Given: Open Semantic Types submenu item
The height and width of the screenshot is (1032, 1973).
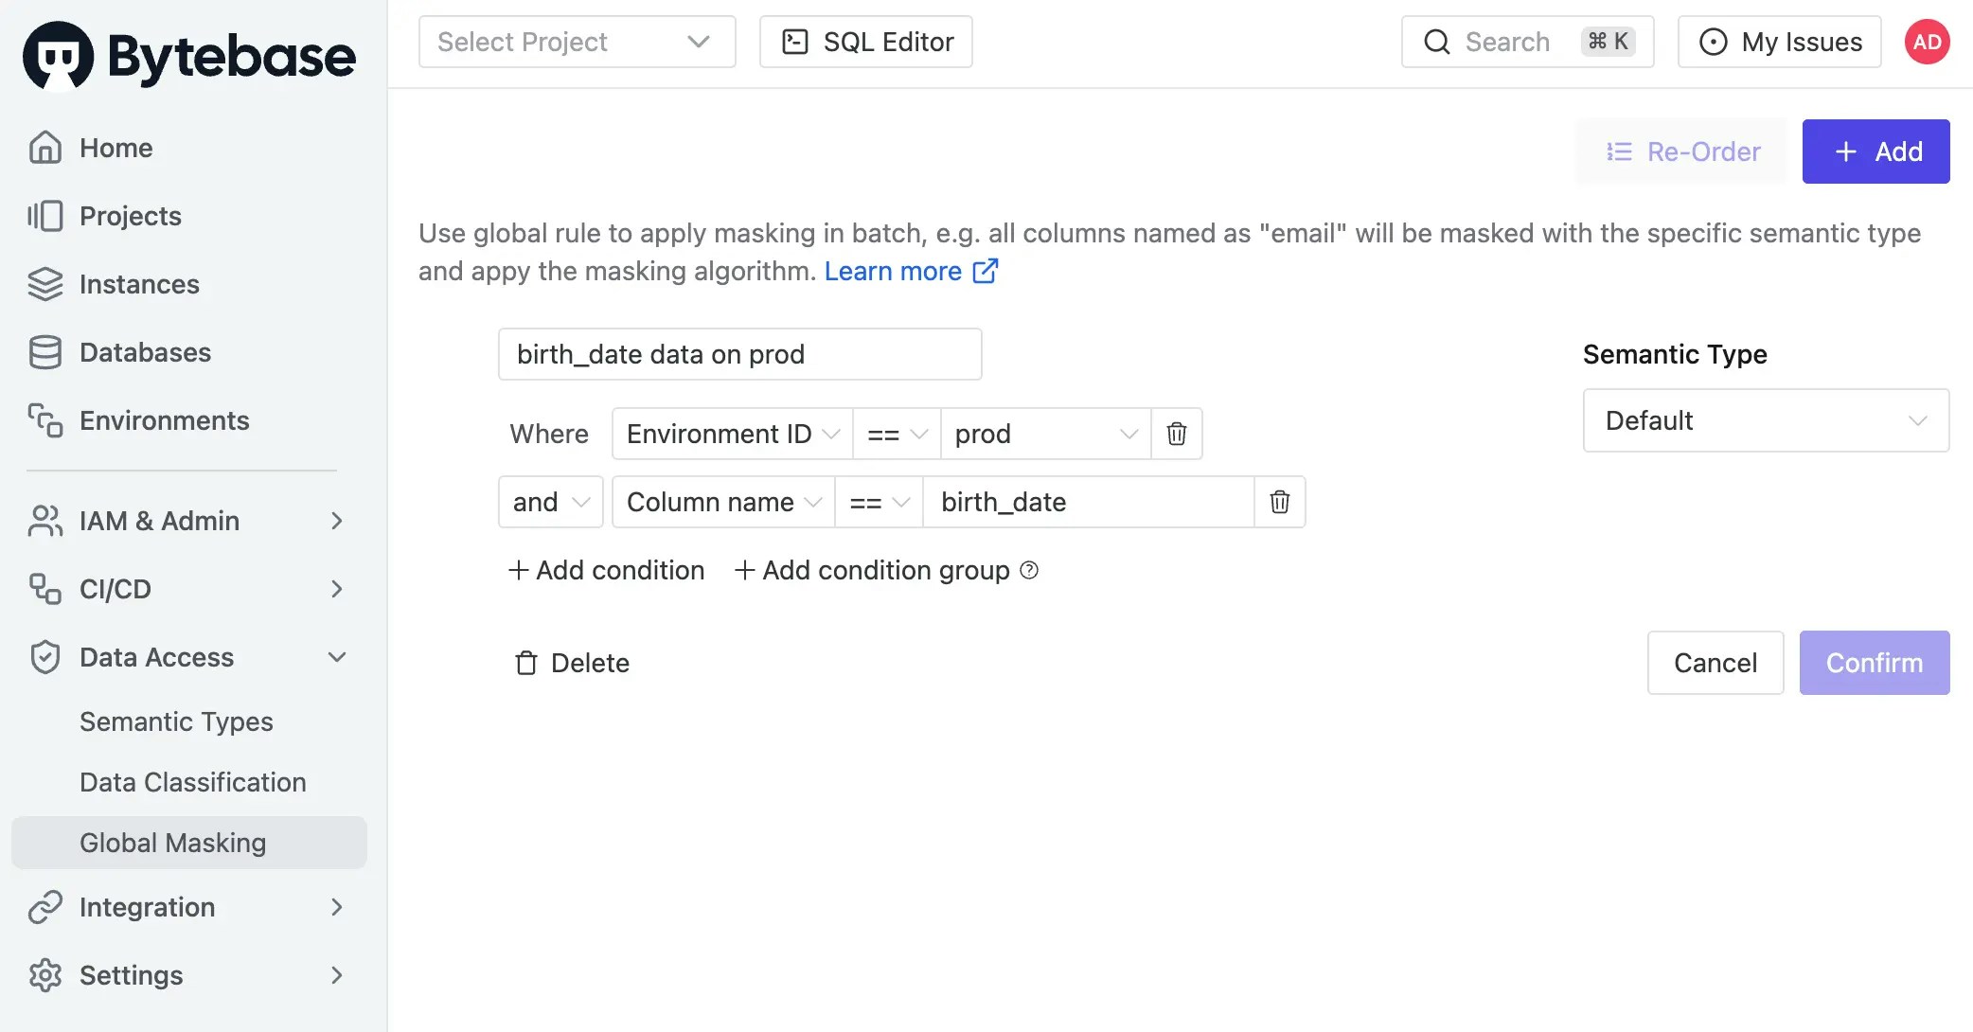Looking at the screenshot, I should 176,721.
